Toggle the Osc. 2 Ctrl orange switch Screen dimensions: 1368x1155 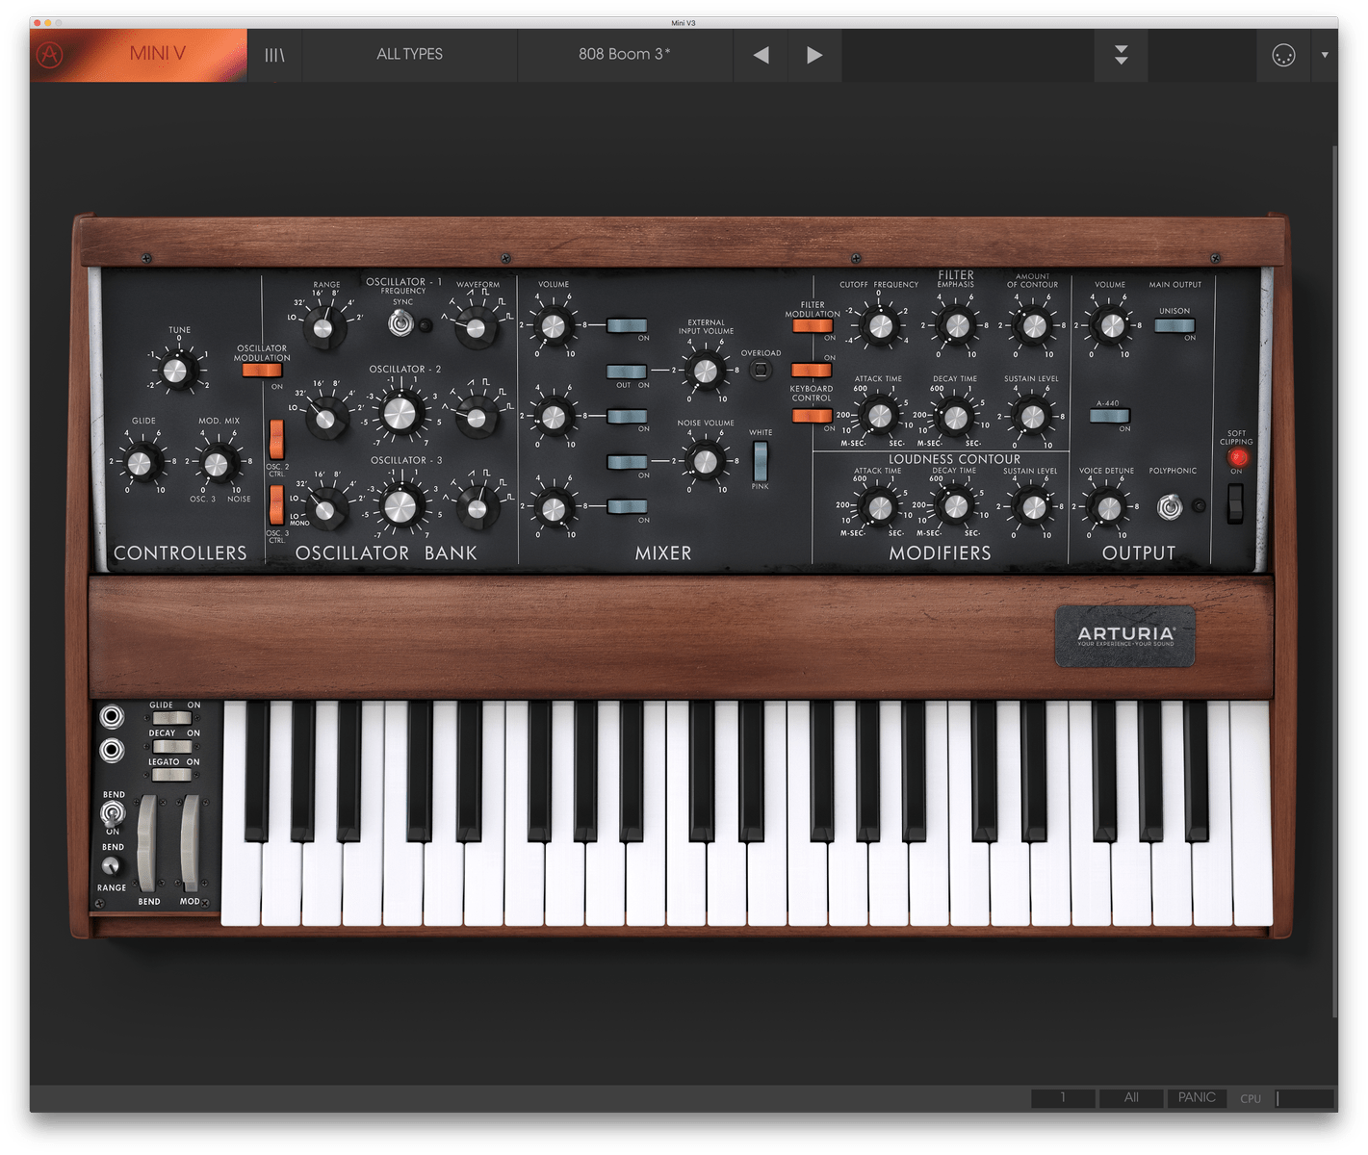coord(276,439)
